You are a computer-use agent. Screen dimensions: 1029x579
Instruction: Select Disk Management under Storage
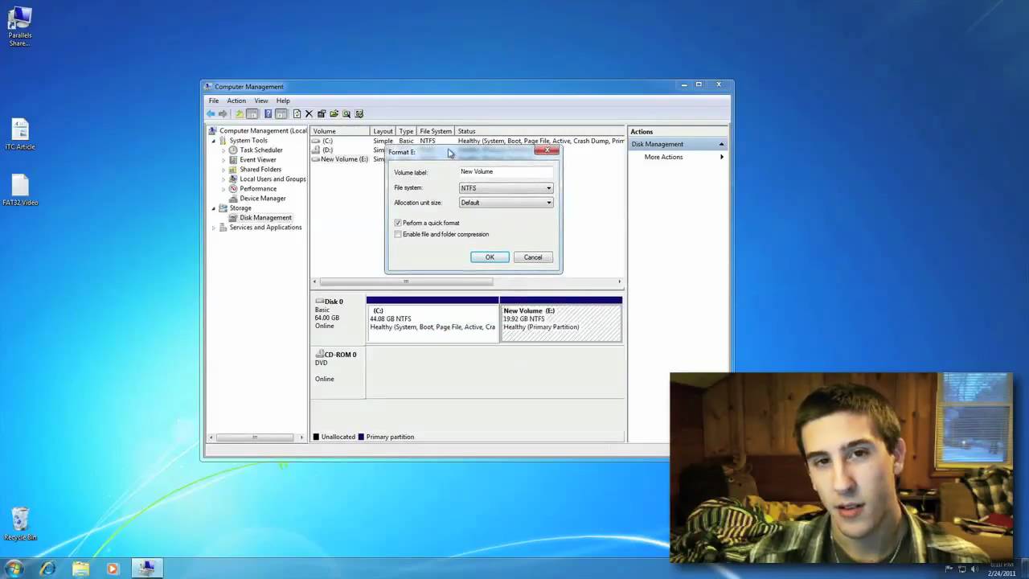click(265, 218)
